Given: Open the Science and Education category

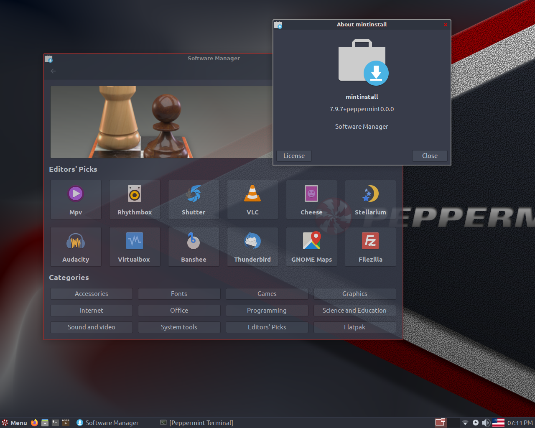Looking at the screenshot, I should tap(355, 311).
